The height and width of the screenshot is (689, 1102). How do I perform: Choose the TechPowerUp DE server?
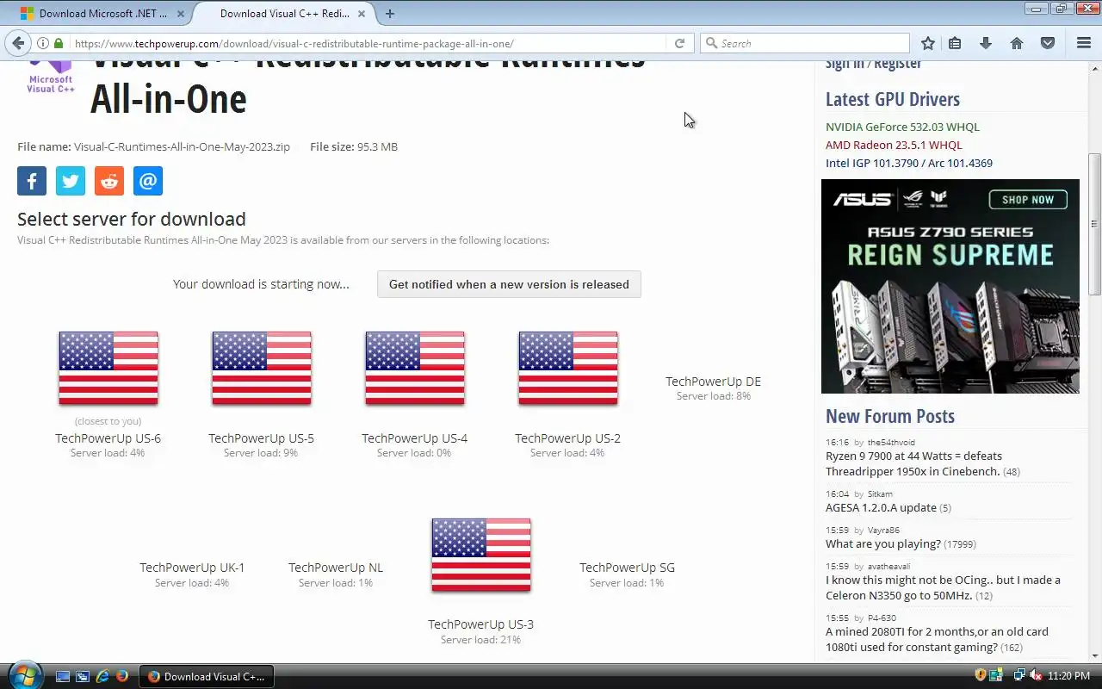(x=713, y=382)
